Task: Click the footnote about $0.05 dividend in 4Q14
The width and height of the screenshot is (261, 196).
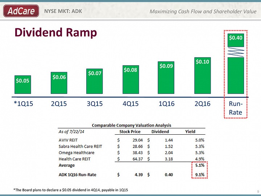Action: (71, 190)
